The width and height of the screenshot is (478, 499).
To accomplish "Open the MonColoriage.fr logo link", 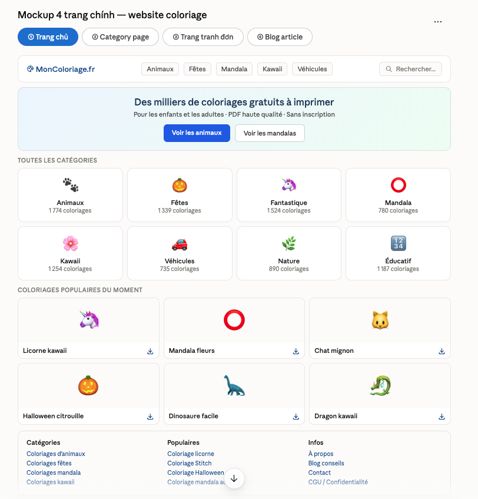I will 61,69.
